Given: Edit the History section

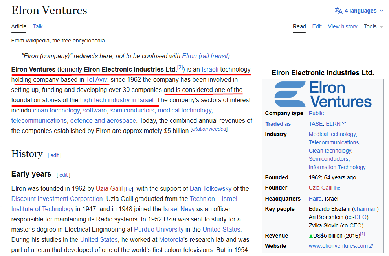Looking at the screenshot, I should click(x=55, y=155).
